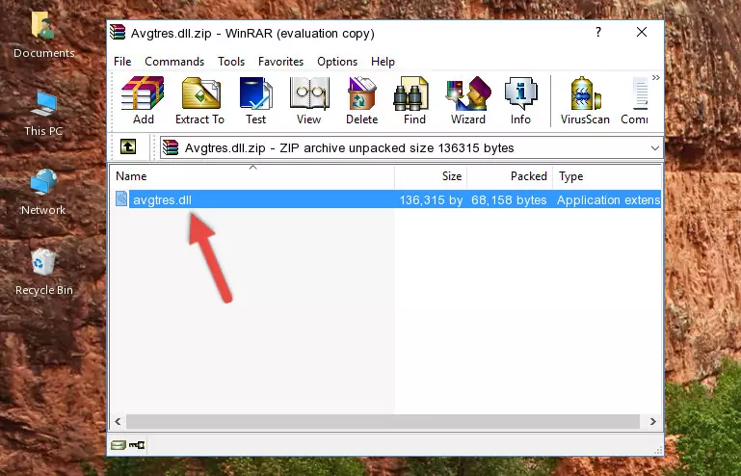Run the Test archive tool

[255, 100]
